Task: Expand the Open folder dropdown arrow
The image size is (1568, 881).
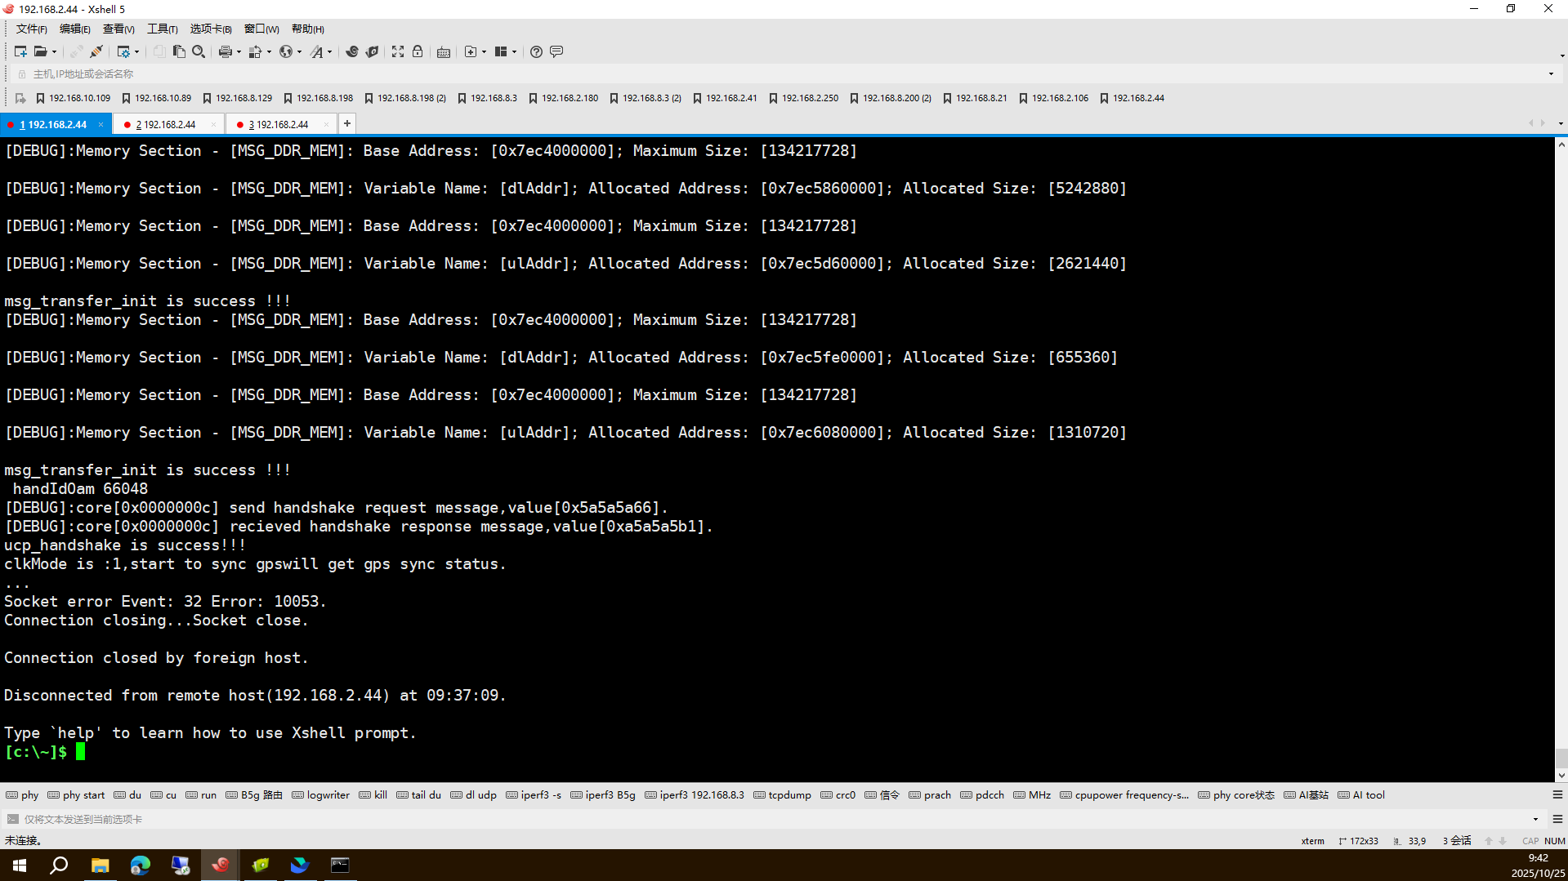Action: (x=55, y=51)
